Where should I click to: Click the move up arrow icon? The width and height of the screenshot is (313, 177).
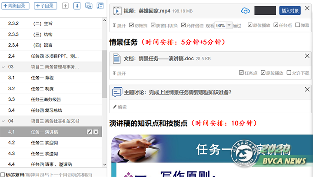[65, 6]
